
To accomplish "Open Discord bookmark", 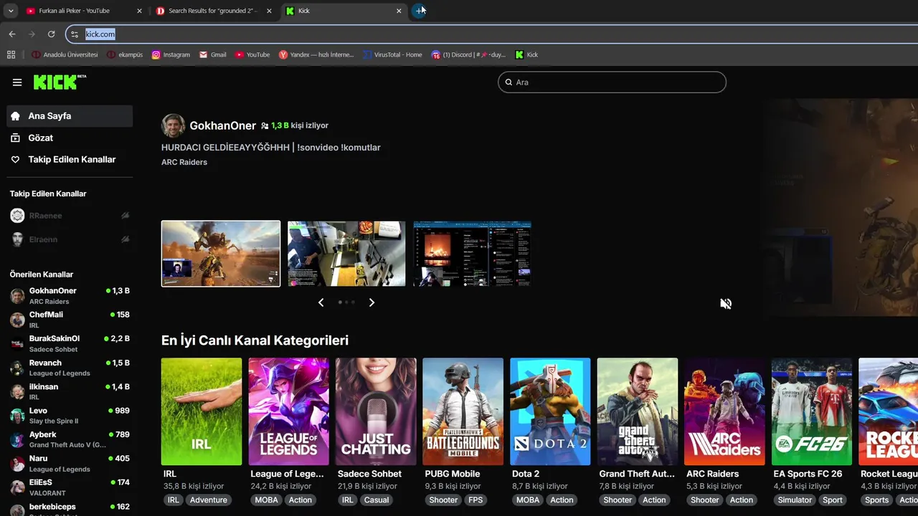I will (x=468, y=54).
